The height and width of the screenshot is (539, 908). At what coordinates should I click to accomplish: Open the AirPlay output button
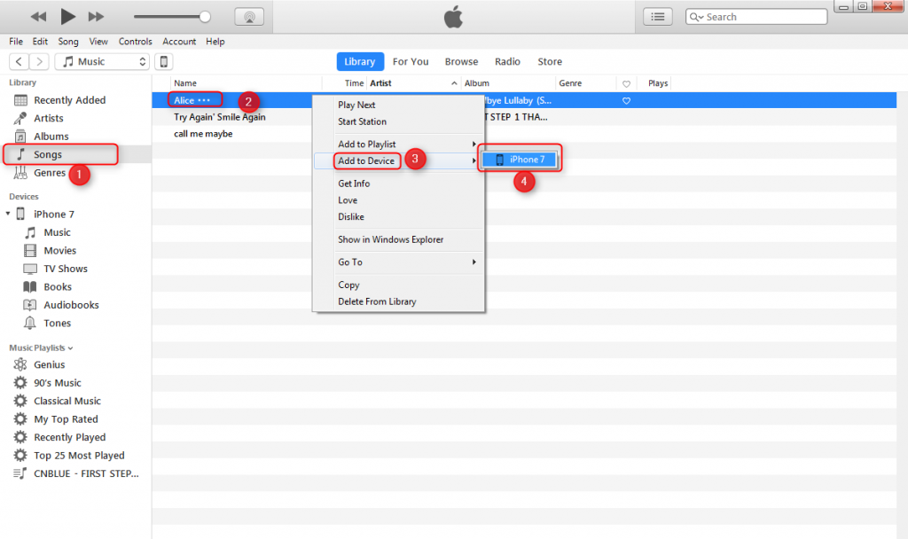[x=249, y=17]
